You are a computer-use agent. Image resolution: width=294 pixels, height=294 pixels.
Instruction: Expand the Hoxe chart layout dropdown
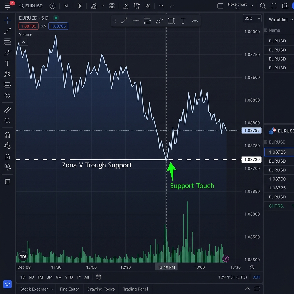pos(252,6)
